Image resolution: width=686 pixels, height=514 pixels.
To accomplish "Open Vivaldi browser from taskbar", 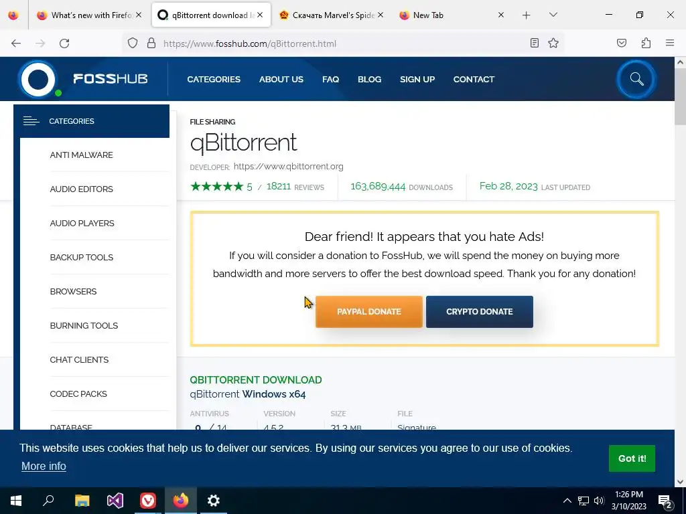I will click(148, 501).
